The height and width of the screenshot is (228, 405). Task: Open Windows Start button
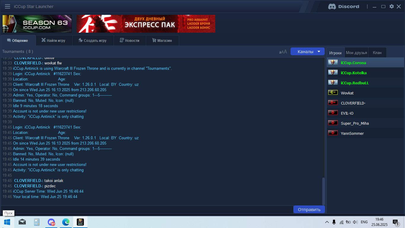pyautogui.click(x=7, y=222)
